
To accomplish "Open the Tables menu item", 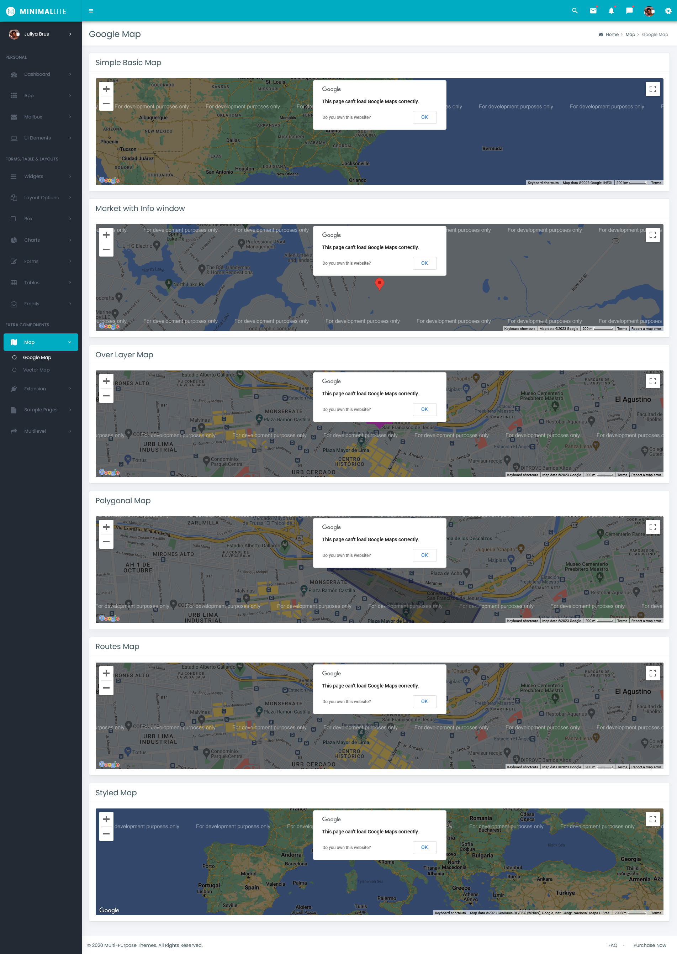I will pyautogui.click(x=41, y=283).
